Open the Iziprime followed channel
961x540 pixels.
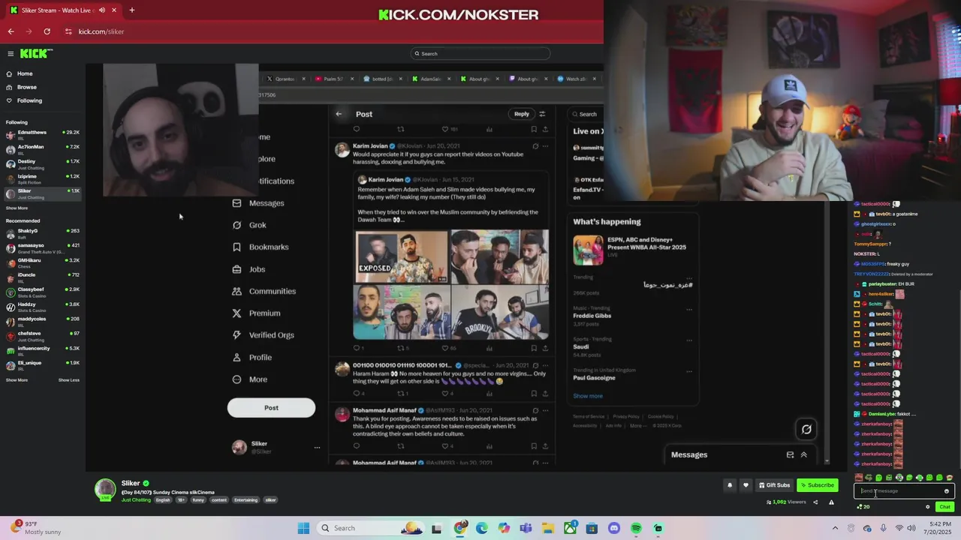43,178
